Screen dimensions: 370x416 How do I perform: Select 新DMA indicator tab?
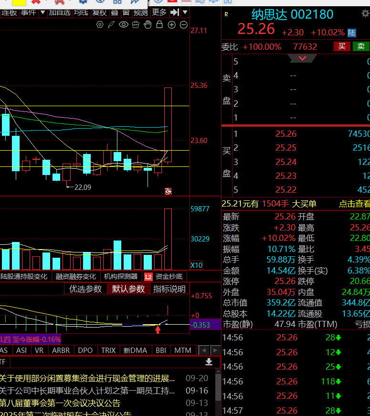[135, 350]
